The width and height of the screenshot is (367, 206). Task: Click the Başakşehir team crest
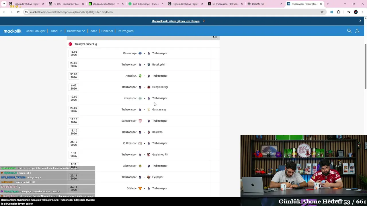tap(149, 65)
